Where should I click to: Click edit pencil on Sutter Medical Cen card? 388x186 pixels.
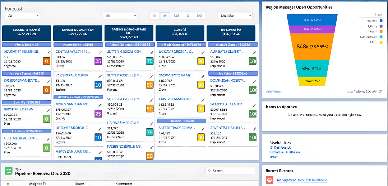151,53
